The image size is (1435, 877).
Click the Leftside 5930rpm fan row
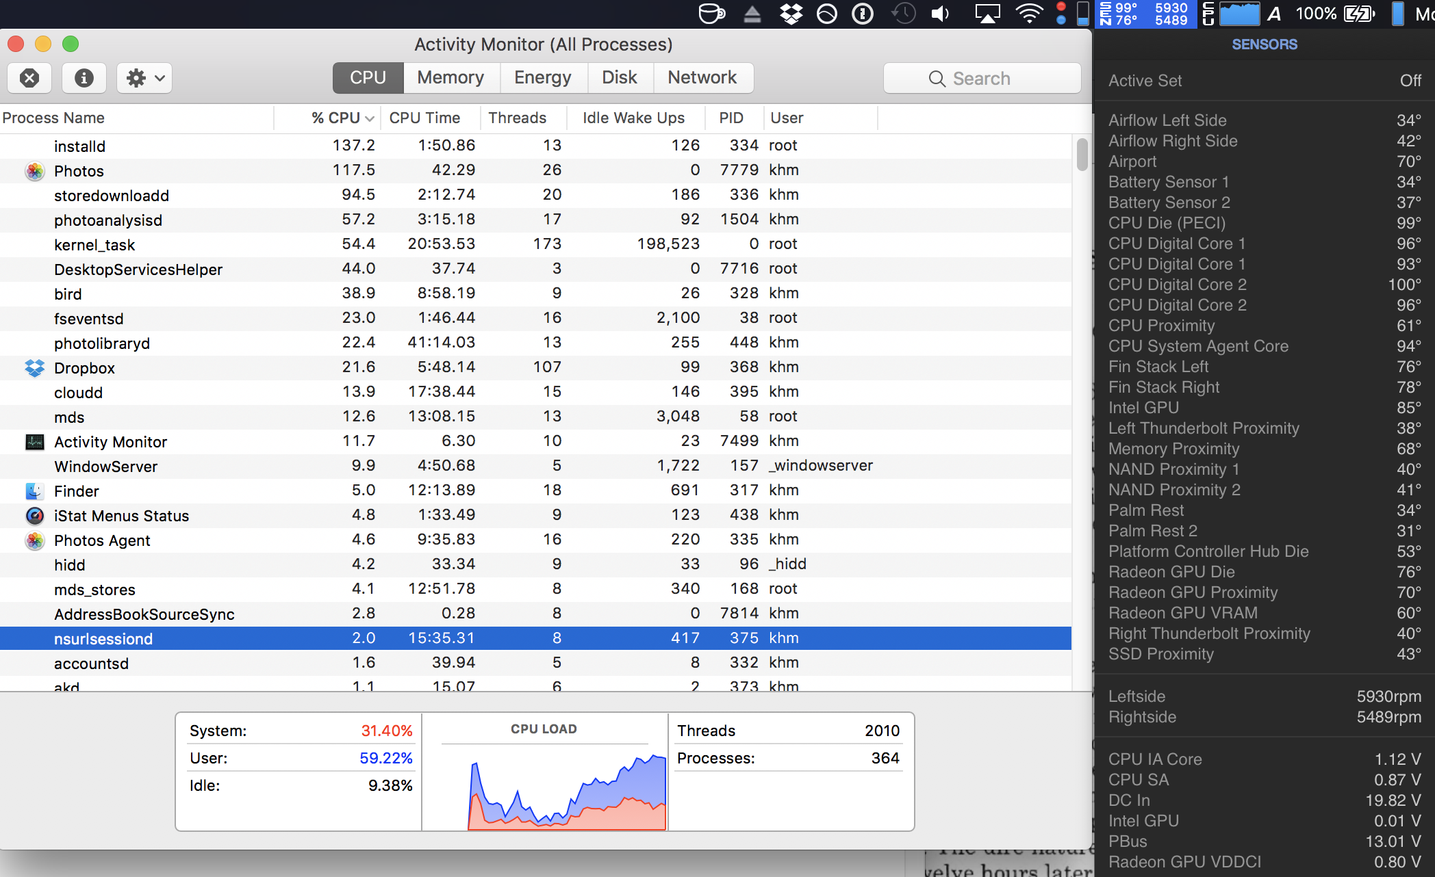click(x=1265, y=696)
